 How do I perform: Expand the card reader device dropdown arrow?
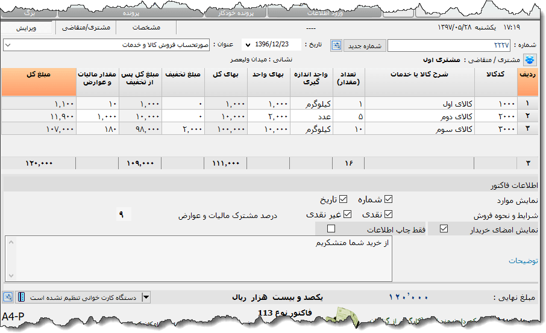146,297
